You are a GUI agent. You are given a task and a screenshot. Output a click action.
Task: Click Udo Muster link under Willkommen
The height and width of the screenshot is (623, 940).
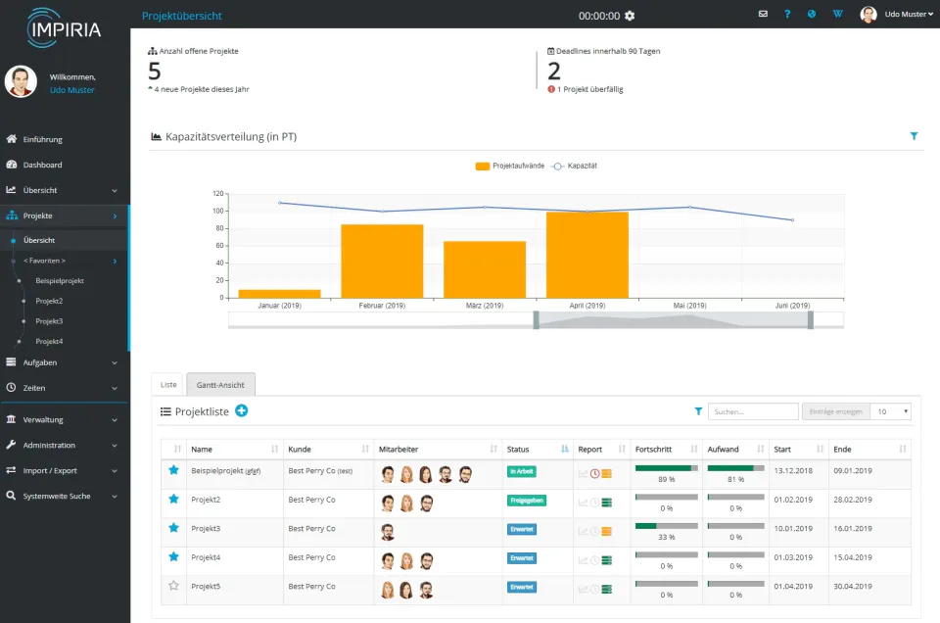click(71, 90)
